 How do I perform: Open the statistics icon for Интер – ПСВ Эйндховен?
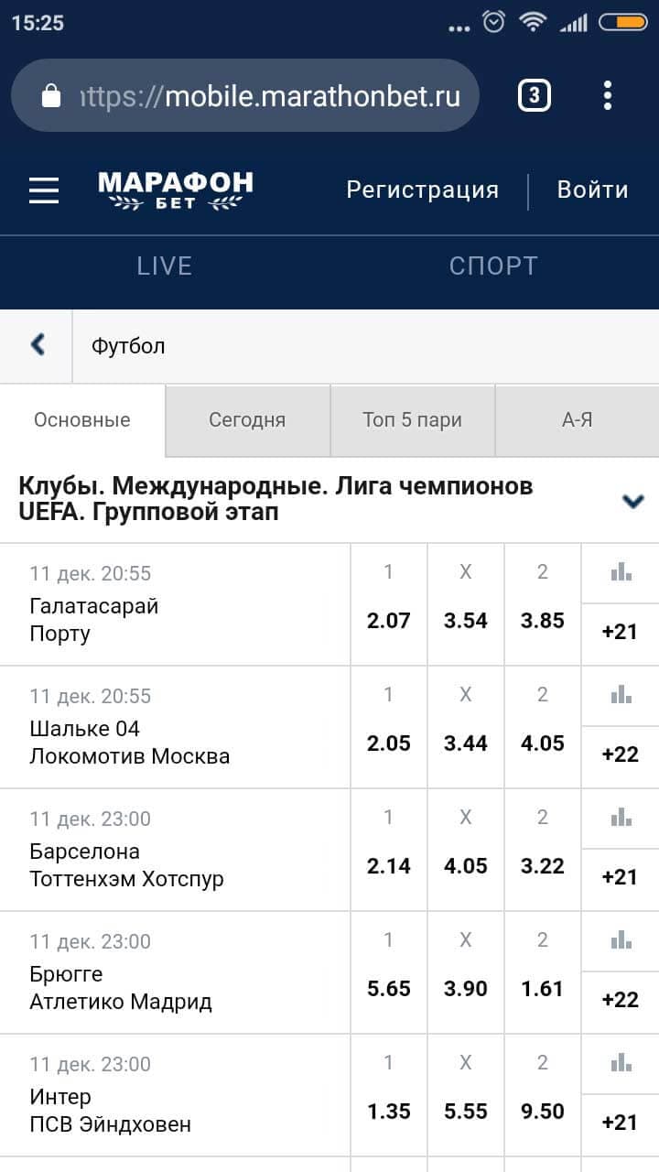pos(621,1063)
